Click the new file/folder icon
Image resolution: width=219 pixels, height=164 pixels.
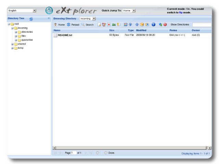(99, 25)
